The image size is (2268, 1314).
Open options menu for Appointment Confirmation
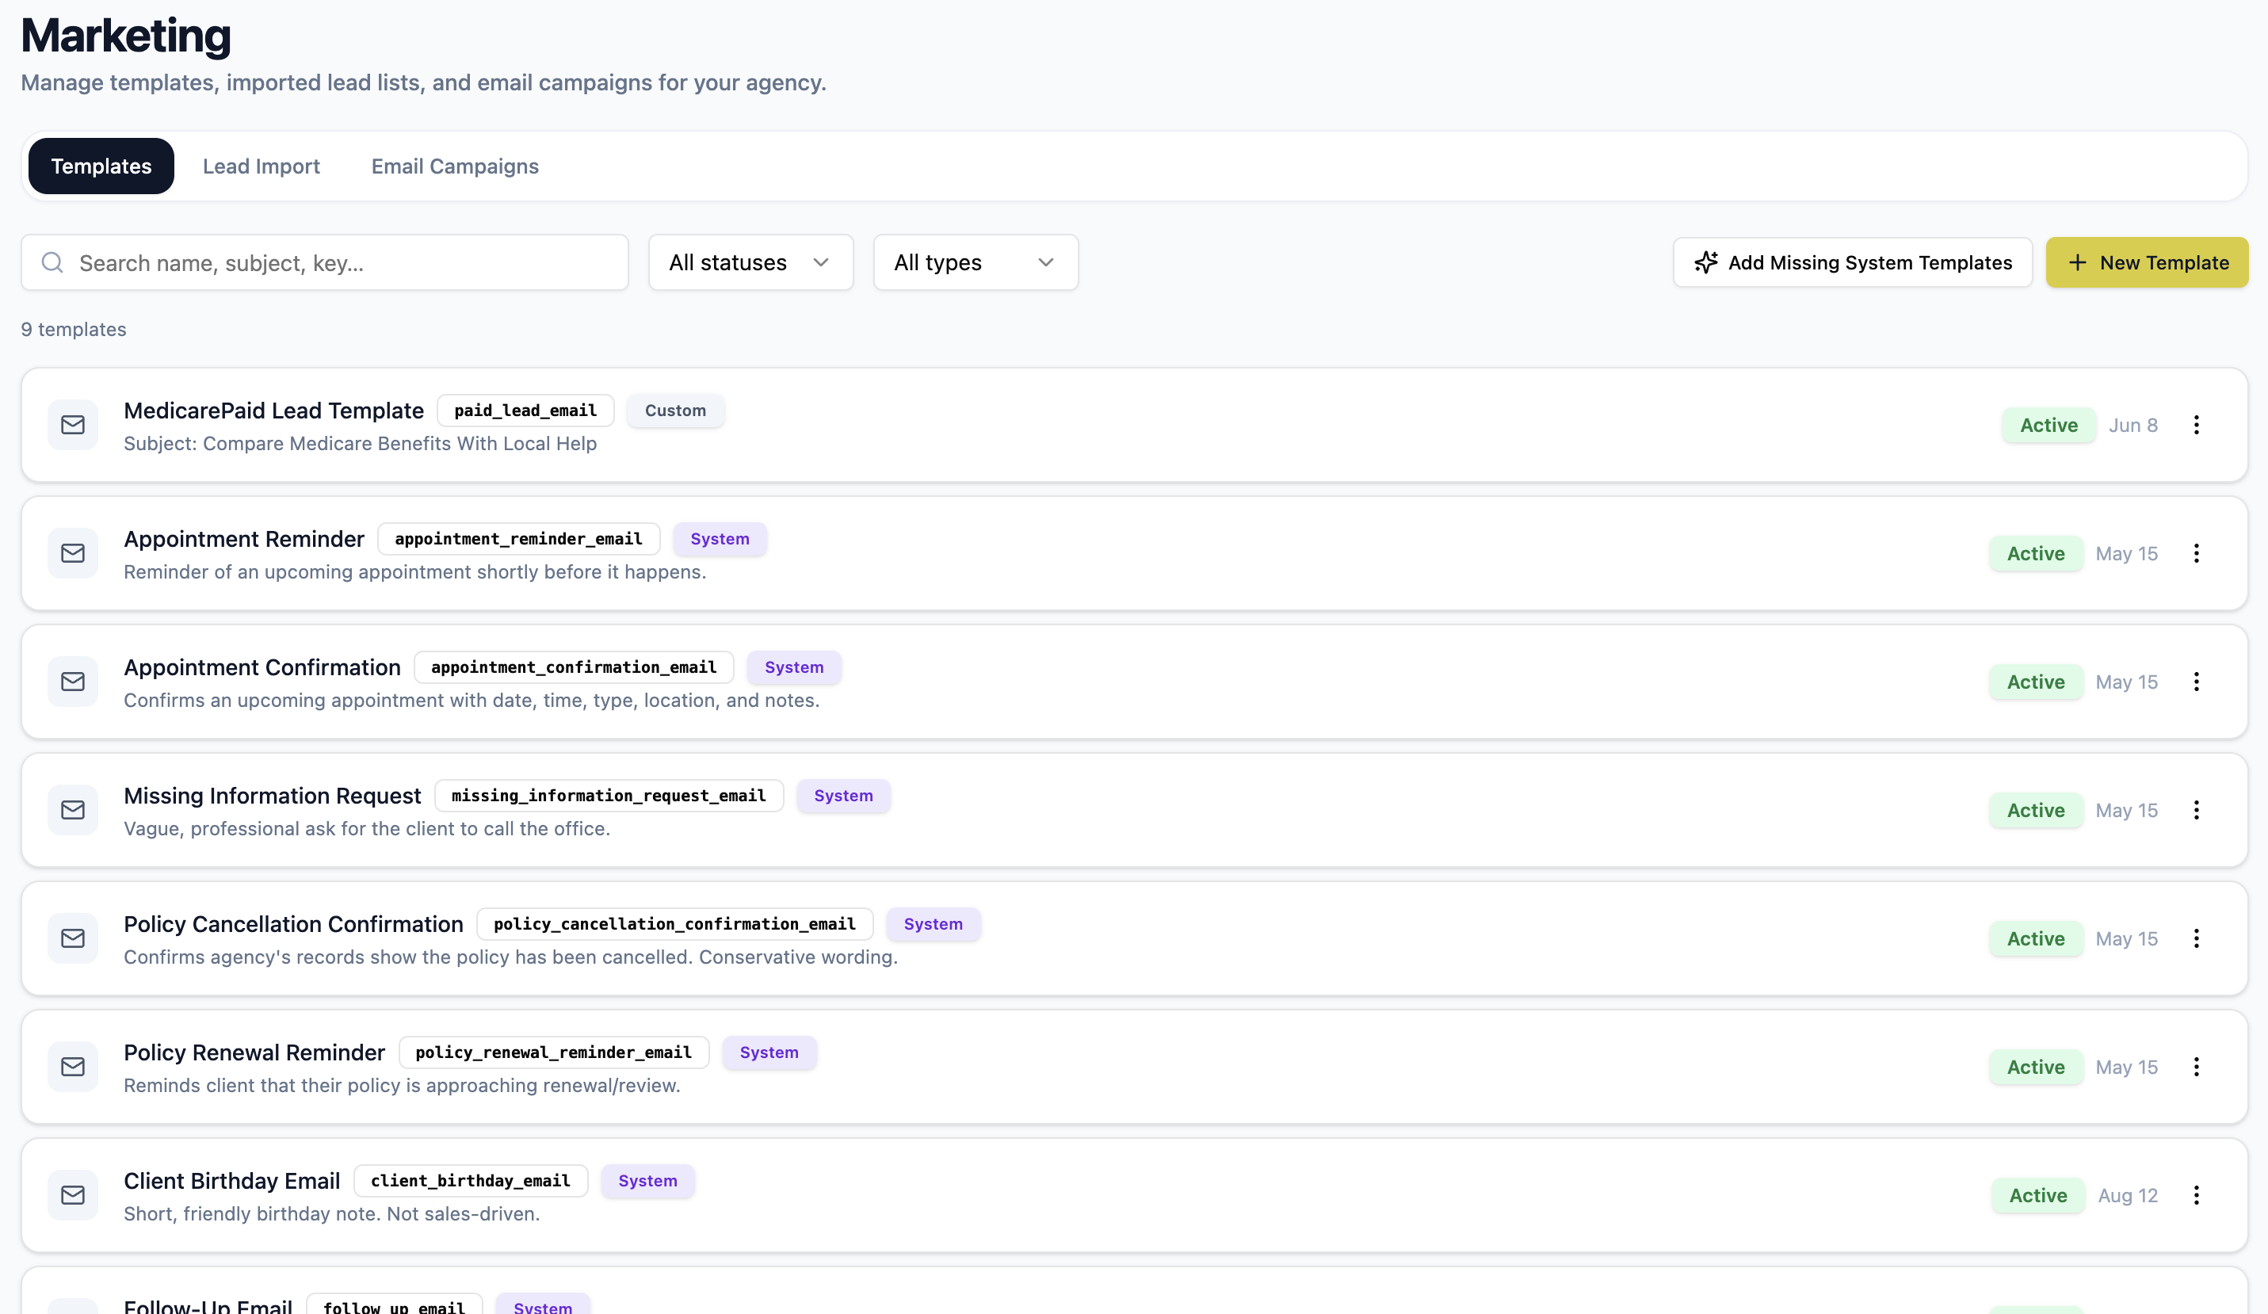[2196, 682]
